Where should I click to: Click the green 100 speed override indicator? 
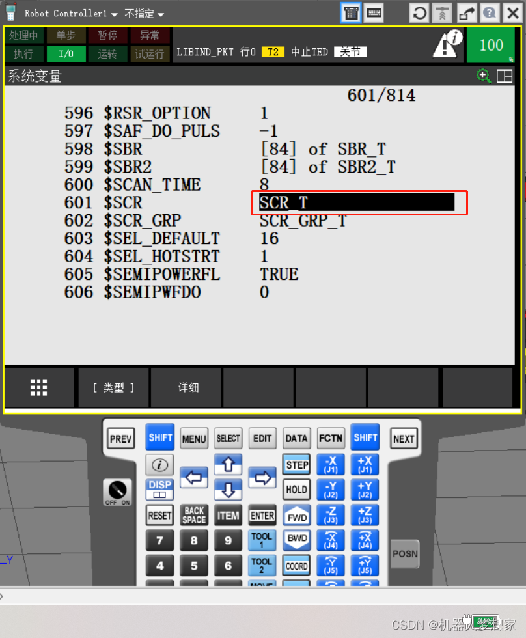[x=491, y=45]
